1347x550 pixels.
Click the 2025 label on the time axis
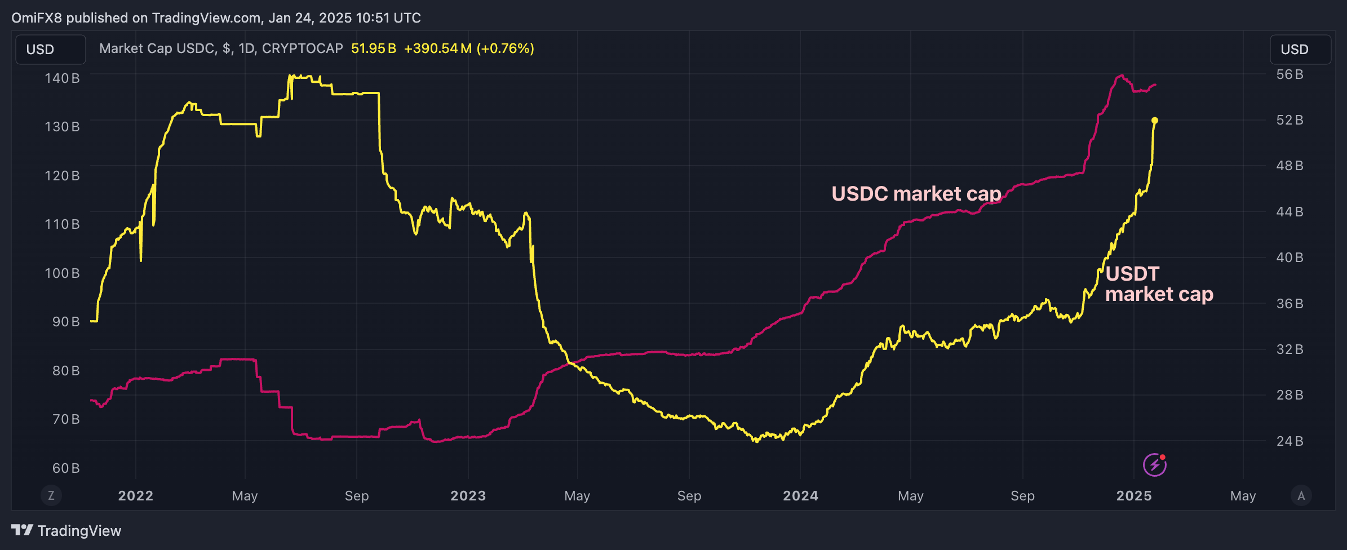1134,496
